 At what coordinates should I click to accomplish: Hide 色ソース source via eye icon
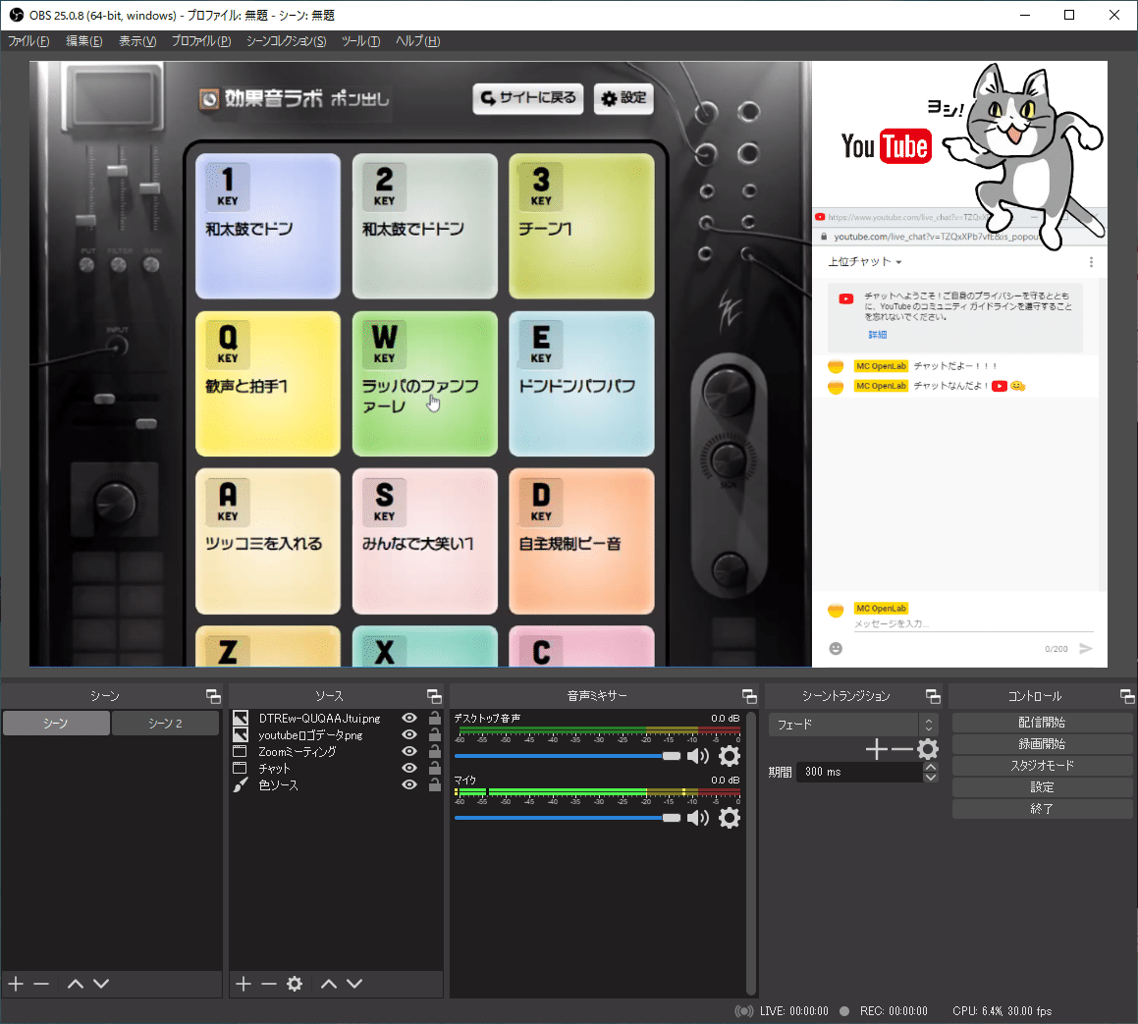[x=409, y=784]
